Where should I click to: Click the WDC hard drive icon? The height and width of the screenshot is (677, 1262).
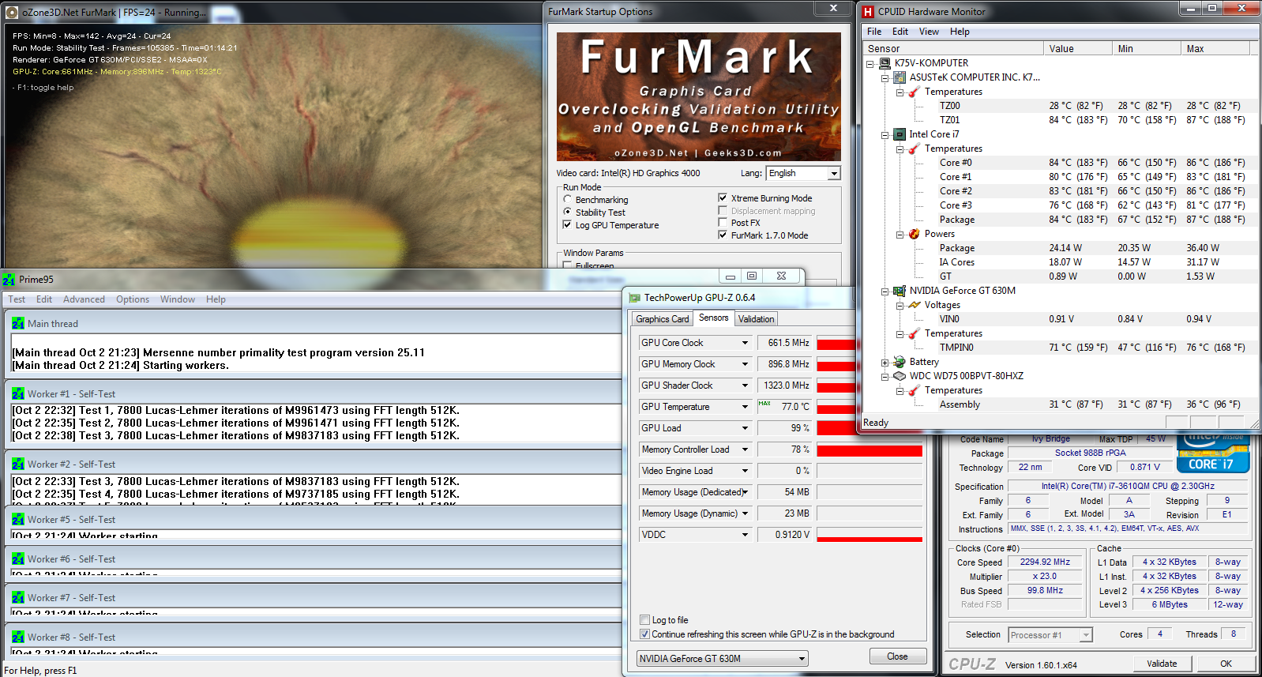click(x=900, y=376)
